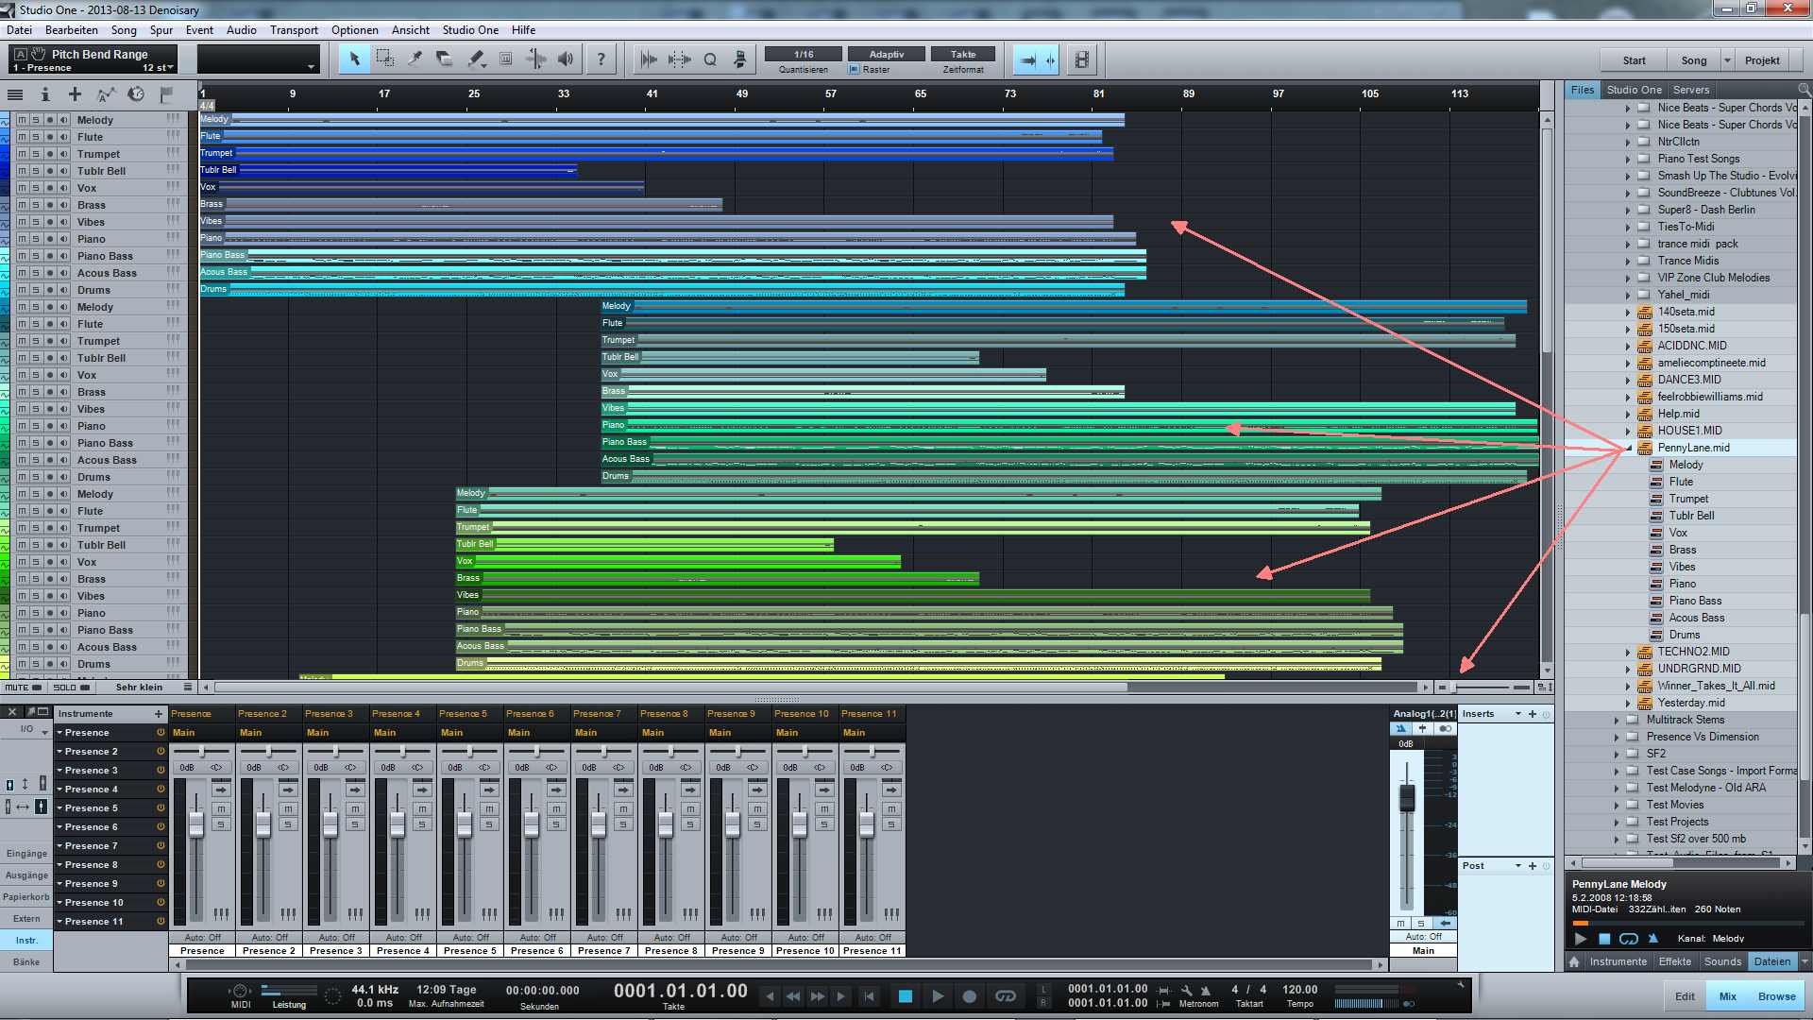Open the Transport menu
This screenshot has width=1813, height=1020.
(294, 30)
